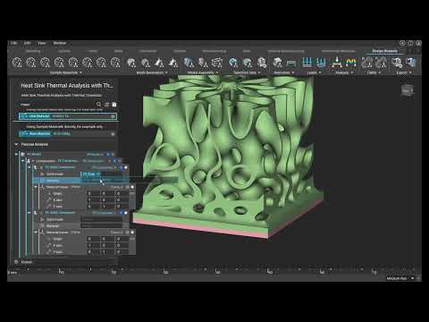
Task: Toggle the blue indicator on the FE Model row
Action: tap(108, 154)
